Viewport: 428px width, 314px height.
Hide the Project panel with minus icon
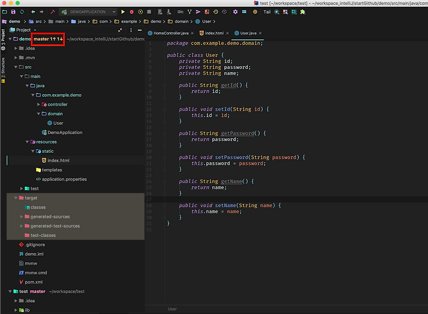[x=140, y=30]
